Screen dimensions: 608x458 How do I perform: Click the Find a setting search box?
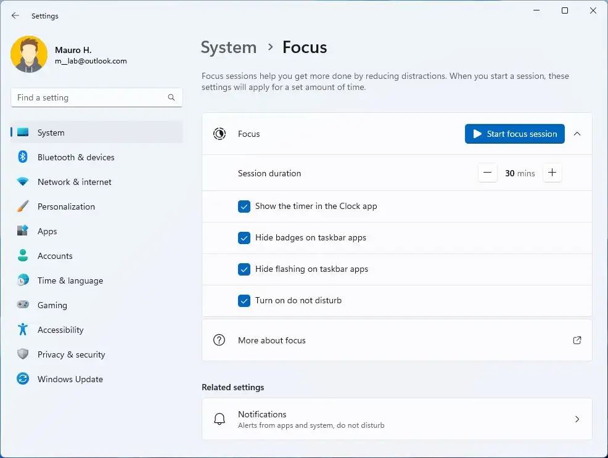(90, 97)
